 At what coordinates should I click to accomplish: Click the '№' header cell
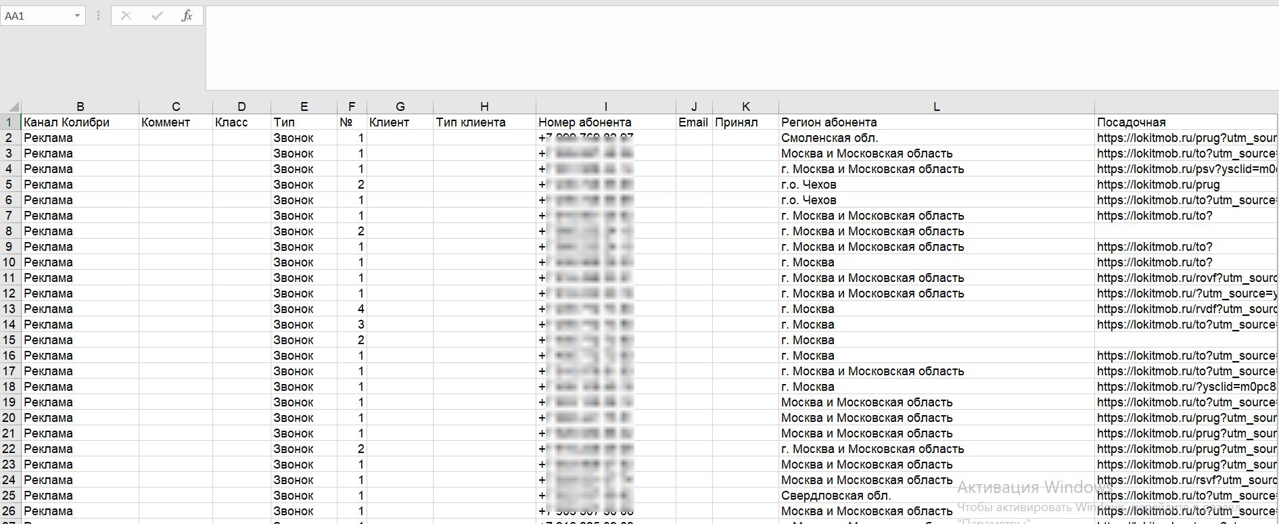[x=352, y=122]
